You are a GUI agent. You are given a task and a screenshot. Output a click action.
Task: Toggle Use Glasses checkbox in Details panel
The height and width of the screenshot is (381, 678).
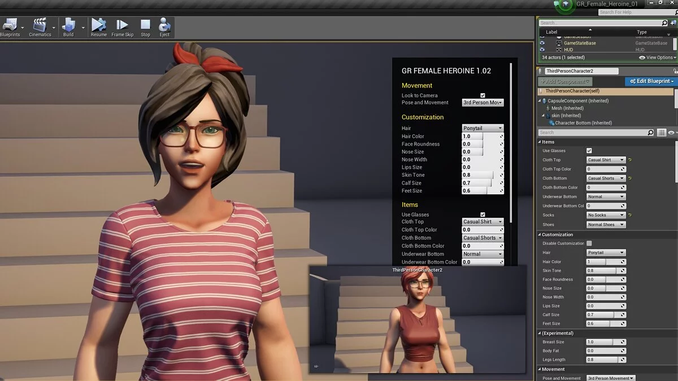pyautogui.click(x=589, y=151)
